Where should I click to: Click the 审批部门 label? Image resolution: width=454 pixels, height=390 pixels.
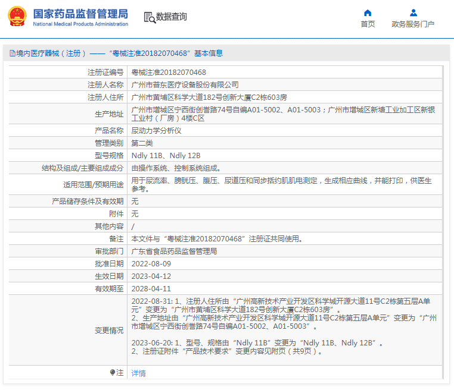[109, 251]
